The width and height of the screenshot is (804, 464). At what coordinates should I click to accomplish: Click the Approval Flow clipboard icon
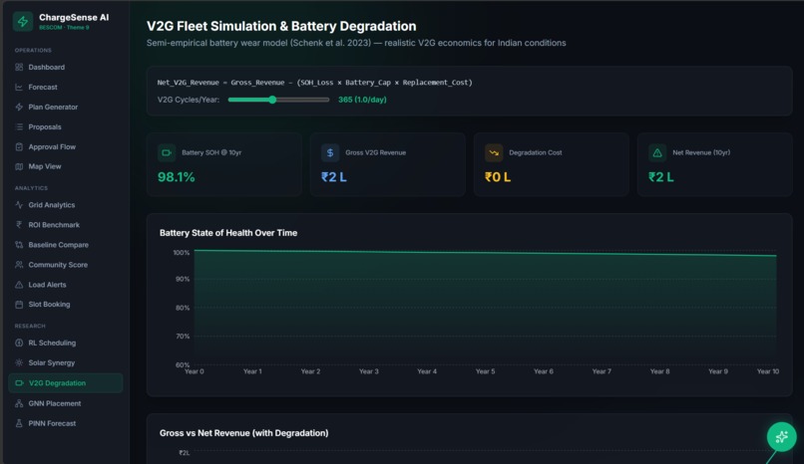point(19,146)
